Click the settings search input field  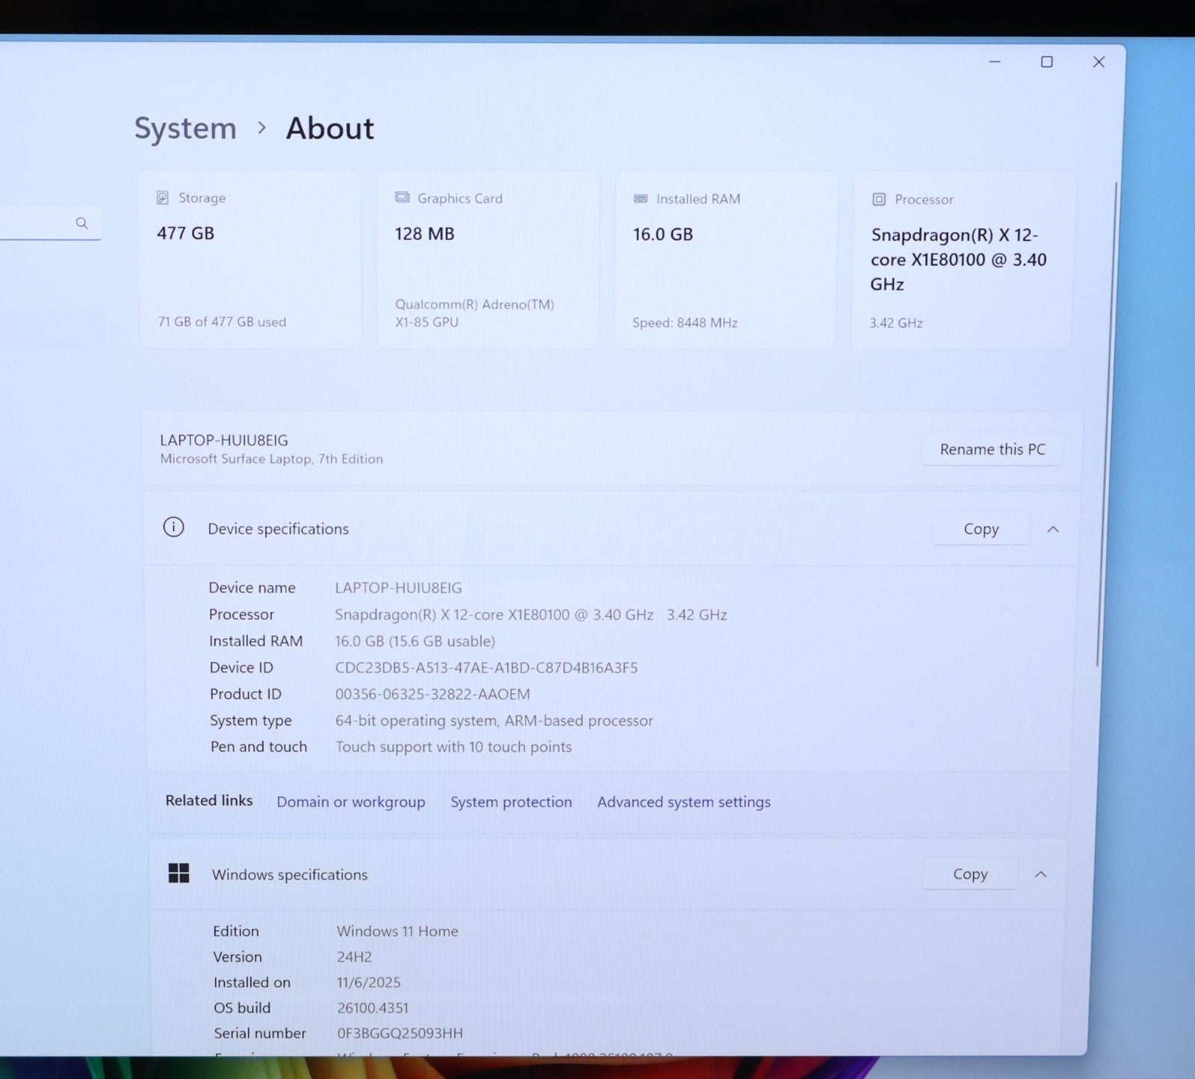click(x=37, y=223)
